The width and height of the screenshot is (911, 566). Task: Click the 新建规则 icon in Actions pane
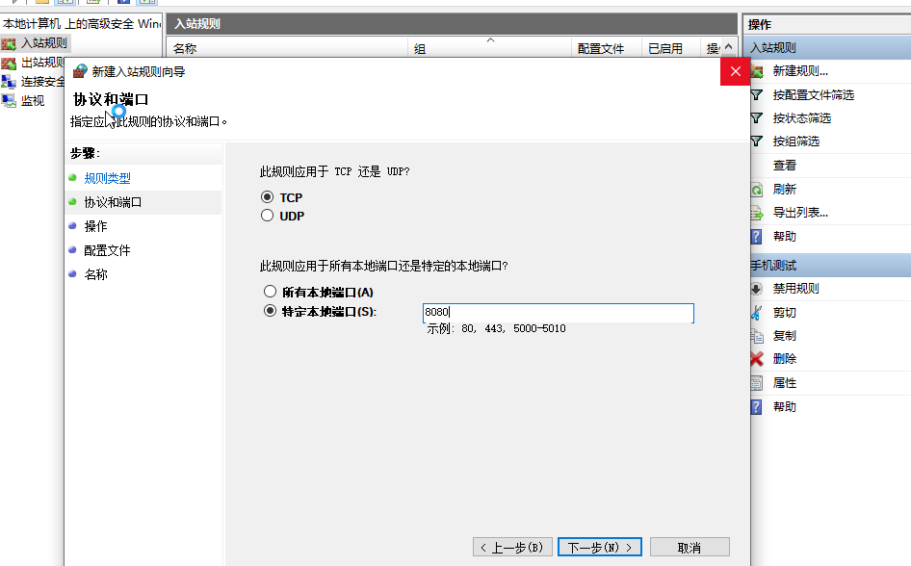758,71
